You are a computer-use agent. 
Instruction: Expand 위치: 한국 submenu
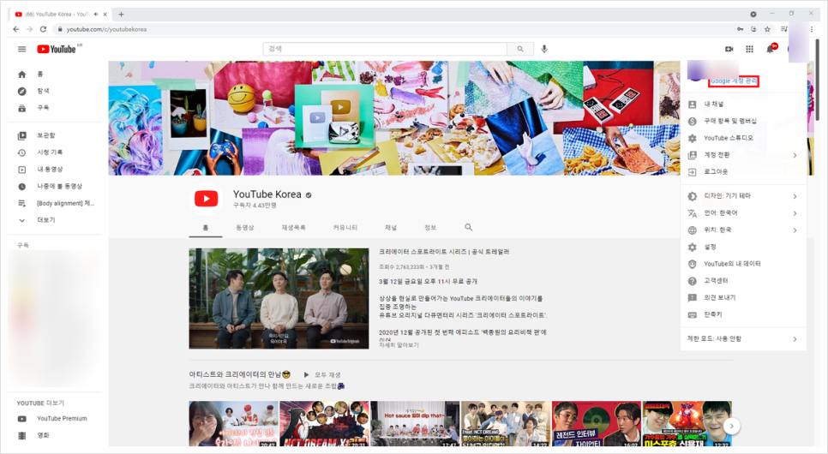[x=743, y=230]
